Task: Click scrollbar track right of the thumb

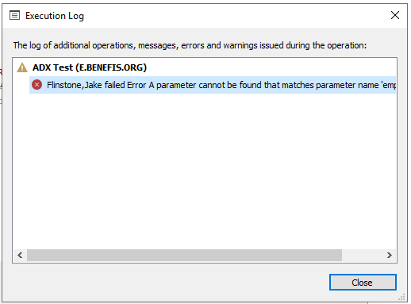Action: point(362,255)
